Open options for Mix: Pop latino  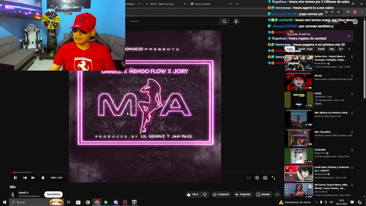pyautogui.click(x=352, y=132)
